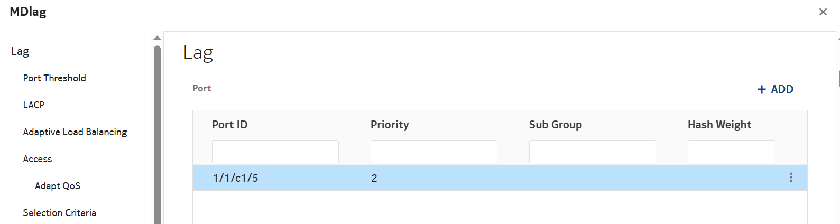Close the MDlag dialog
This screenshot has height=224, width=840.
coord(823,12)
